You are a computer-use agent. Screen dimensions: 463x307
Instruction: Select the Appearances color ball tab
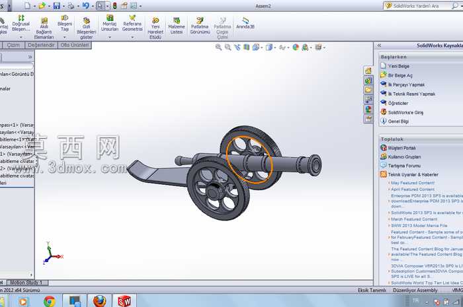click(368, 110)
